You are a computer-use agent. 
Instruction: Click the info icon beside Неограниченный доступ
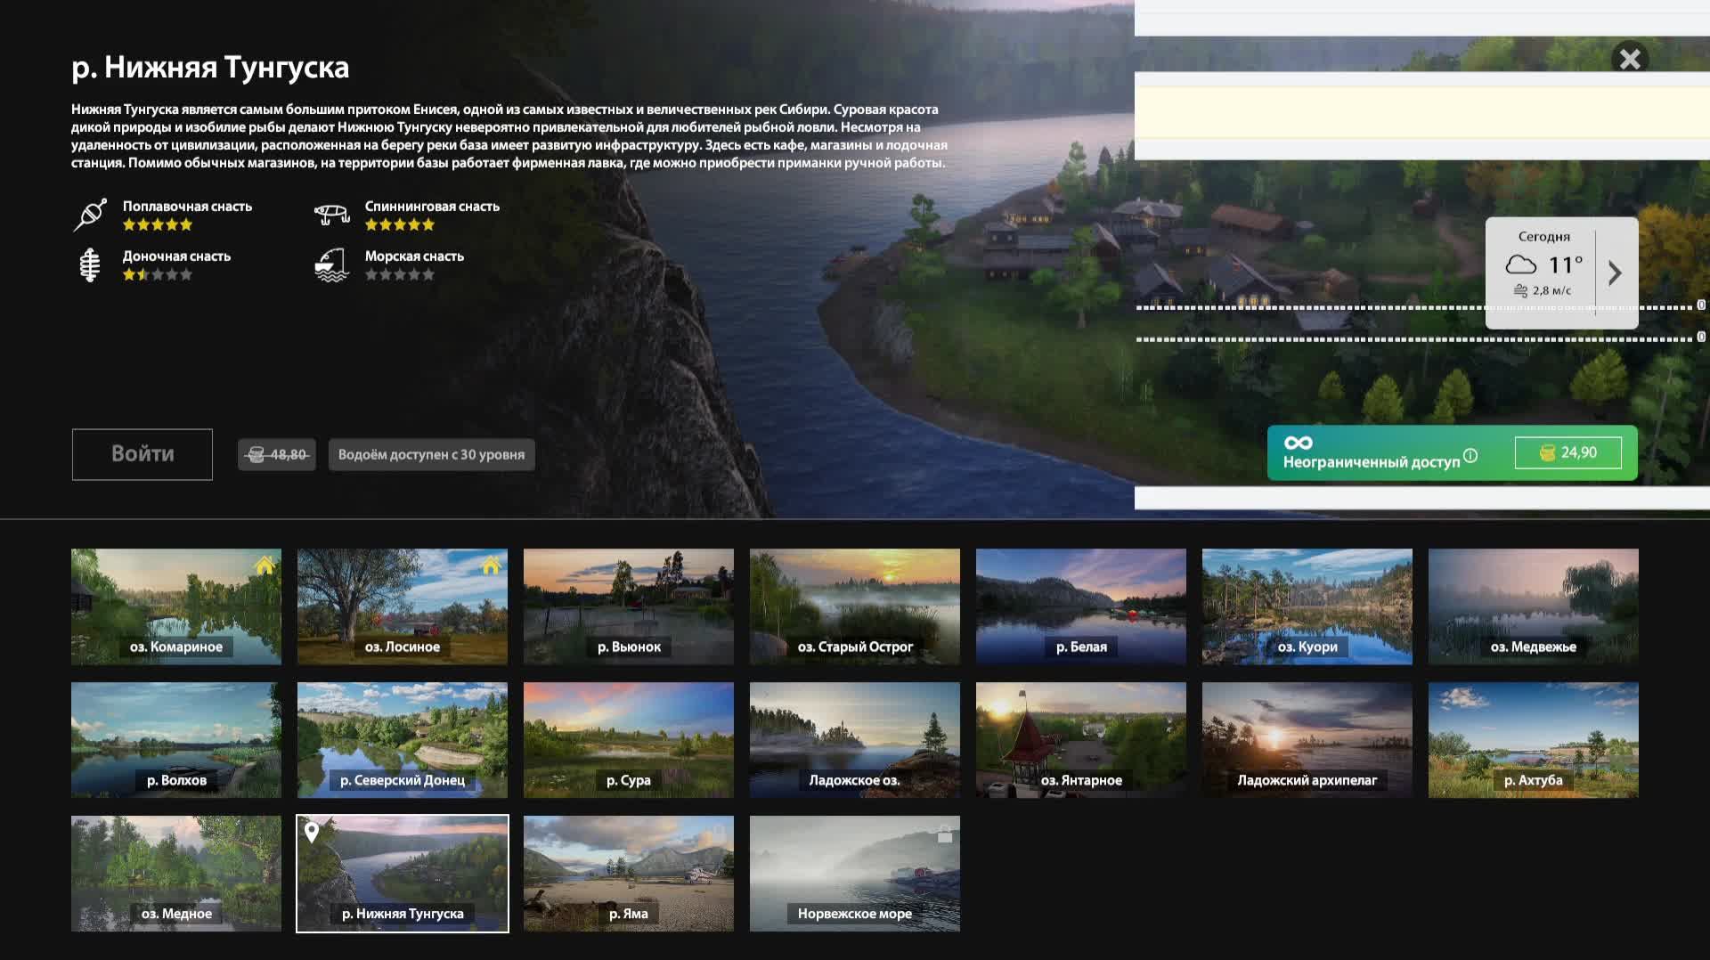(1470, 456)
